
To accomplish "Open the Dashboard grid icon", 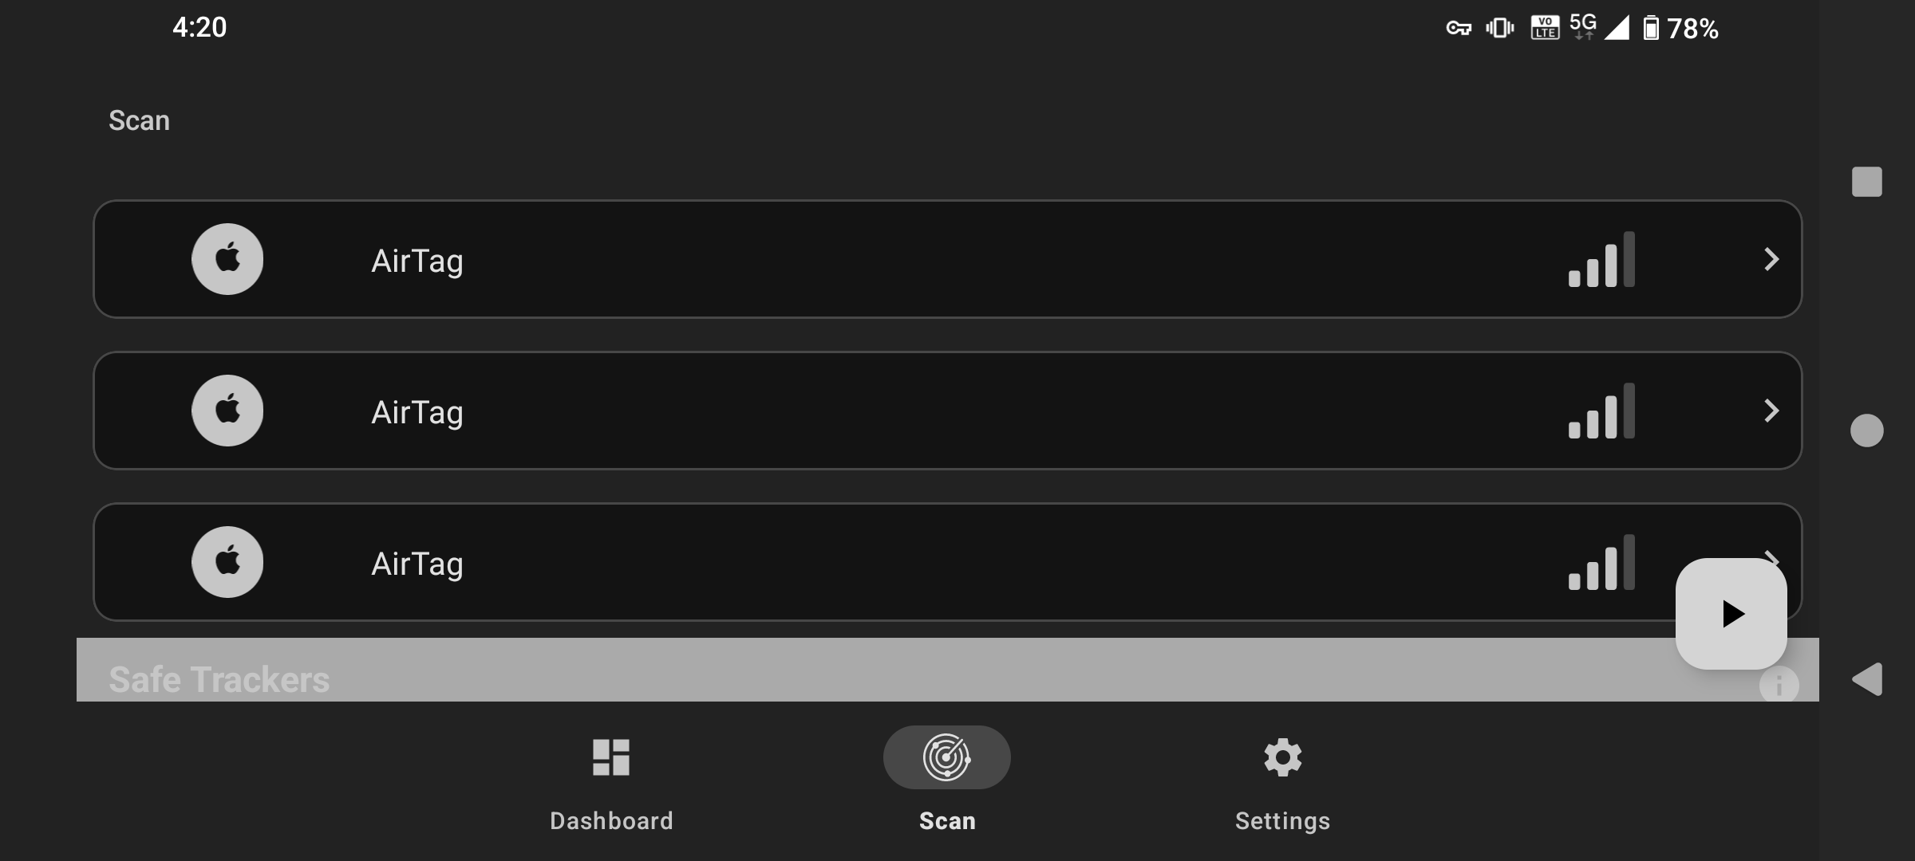I will click(x=611, y=757).
